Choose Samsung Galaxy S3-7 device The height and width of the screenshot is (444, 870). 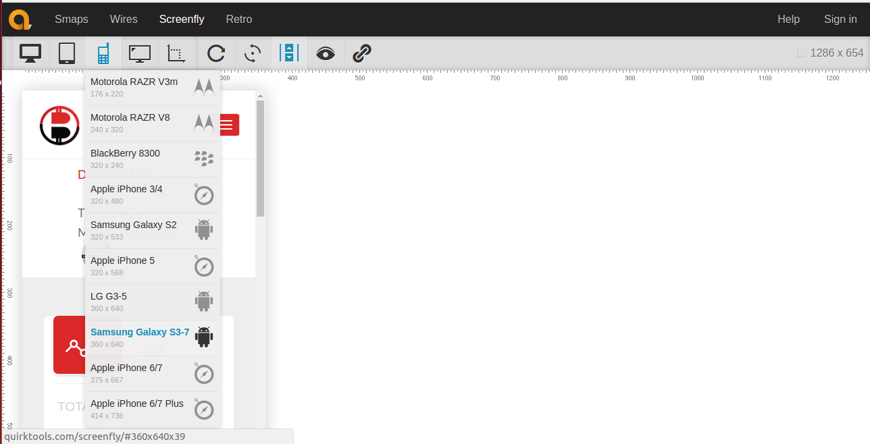pos(153,338)
